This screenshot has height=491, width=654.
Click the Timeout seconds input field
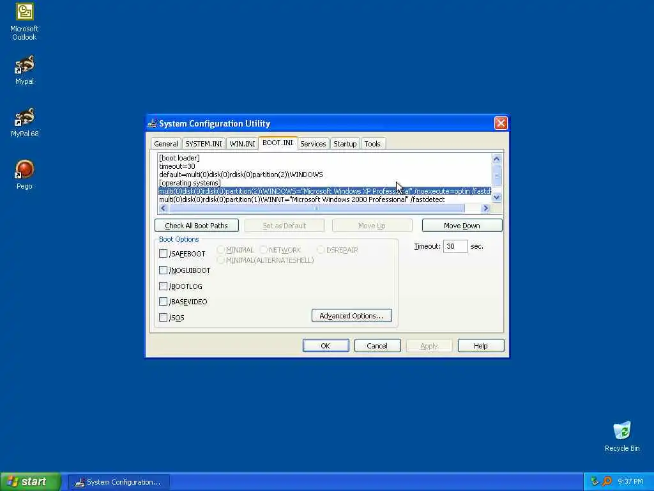[x=455, y=246]
